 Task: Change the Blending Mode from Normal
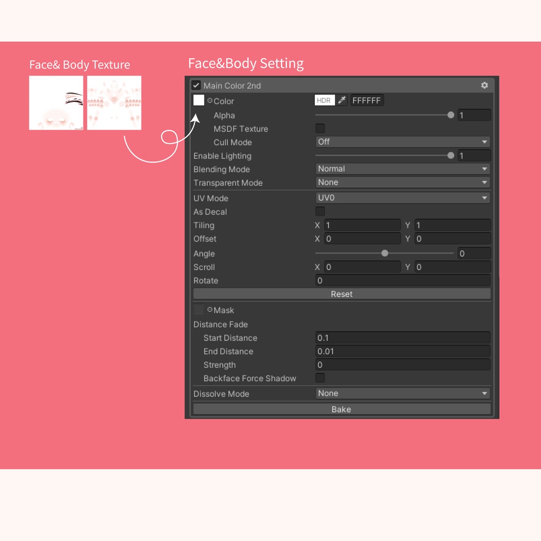click(x=403, y=169)
